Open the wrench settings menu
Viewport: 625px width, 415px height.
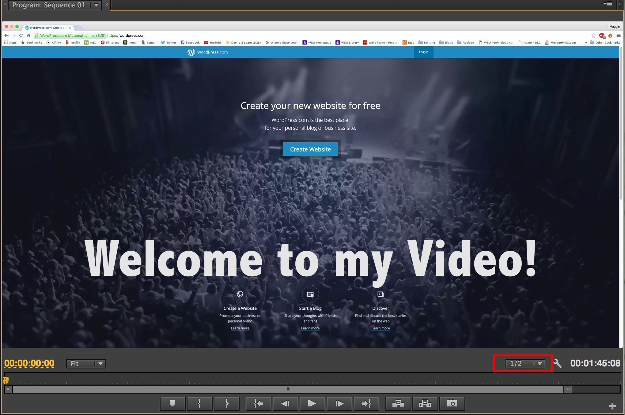pyautogui.click(x=558, y=364)
